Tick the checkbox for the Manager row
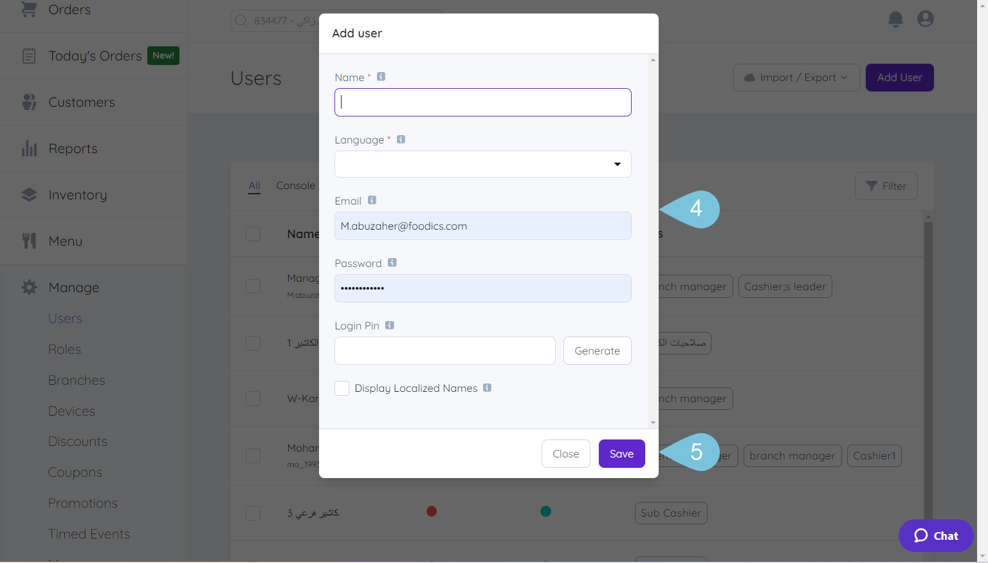Viewport: 988px width, 563px height. click(x=253, y=286)
